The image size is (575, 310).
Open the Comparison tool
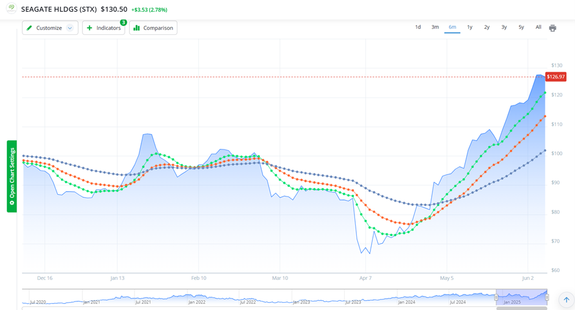click(x=153, y=28)
